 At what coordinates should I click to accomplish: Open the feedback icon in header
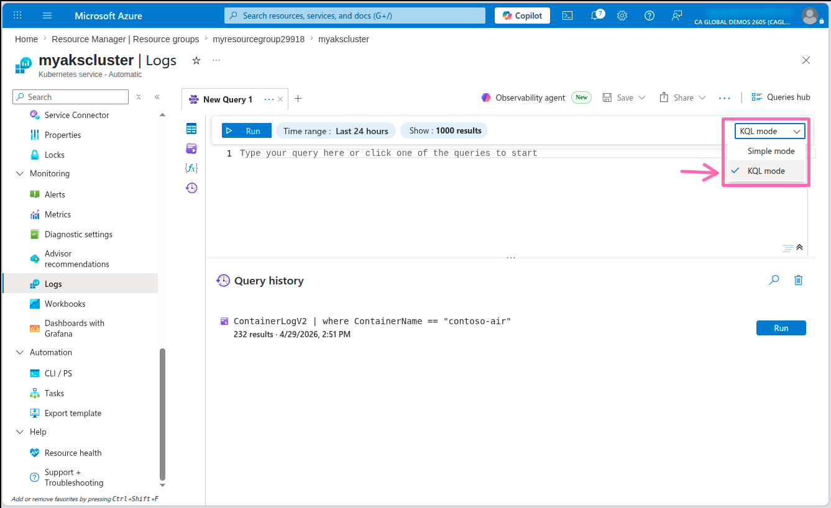point(677,16)
